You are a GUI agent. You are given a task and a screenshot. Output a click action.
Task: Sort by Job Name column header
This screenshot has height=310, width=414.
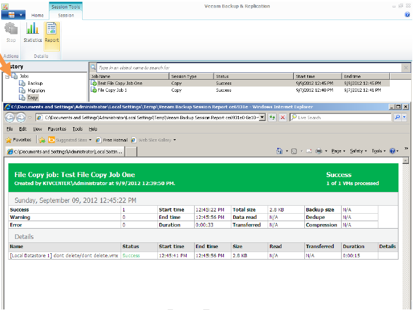coord(129,76)
